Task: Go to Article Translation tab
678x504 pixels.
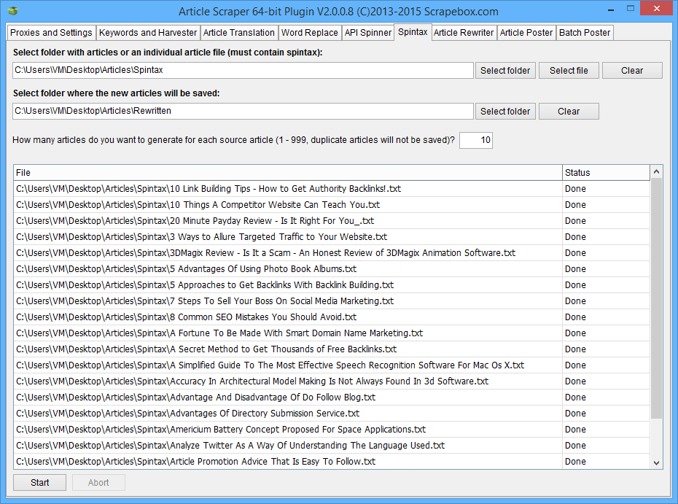Action: pyautogui.click(x=239, y=33)
